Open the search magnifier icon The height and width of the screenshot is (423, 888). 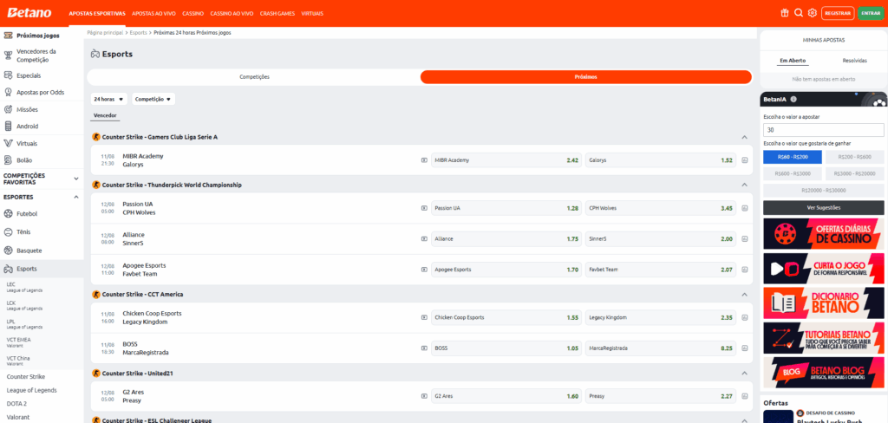click(799, 13)
